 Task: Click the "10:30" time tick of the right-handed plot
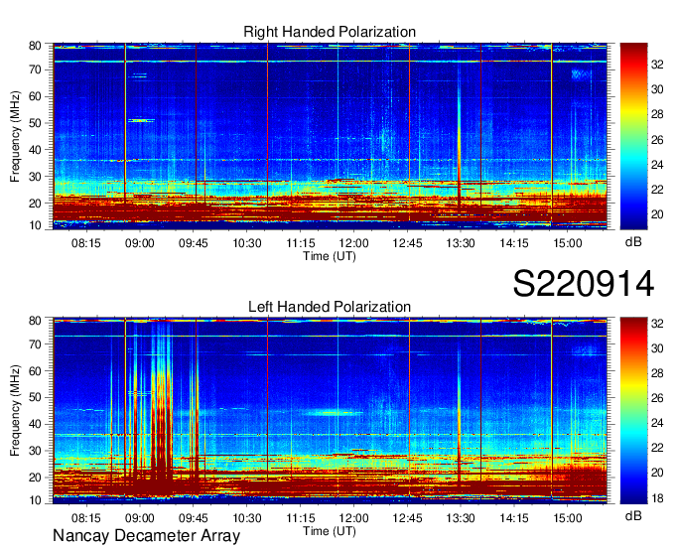(x=247, y=243)
